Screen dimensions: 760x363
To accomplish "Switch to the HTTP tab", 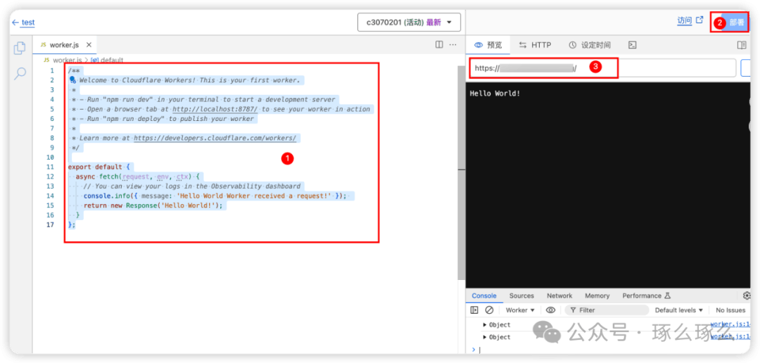I will (x=535, y=45).
